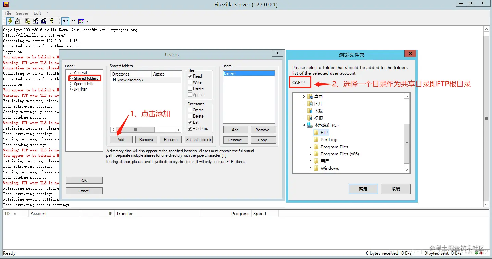Click the log pane scroll-up arrow
Image resolution: width=492 pixels, height=259 pixels.
[486, 29]
